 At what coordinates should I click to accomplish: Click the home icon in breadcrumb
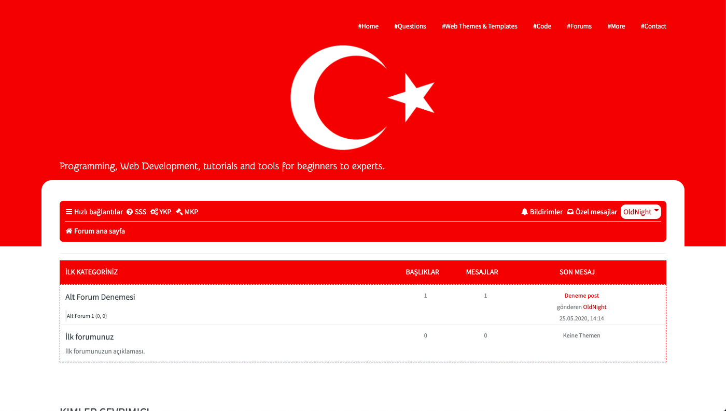pos(69,231)
